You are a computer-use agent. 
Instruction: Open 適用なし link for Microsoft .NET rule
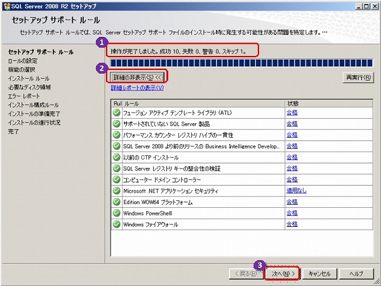(x=297, y=191)
